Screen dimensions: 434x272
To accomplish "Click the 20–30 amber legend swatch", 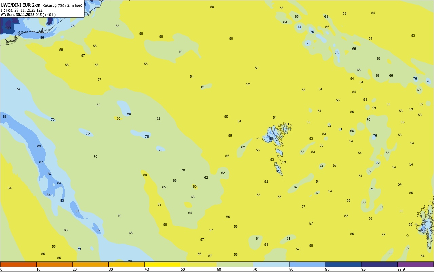I will [x=91, y=264].
